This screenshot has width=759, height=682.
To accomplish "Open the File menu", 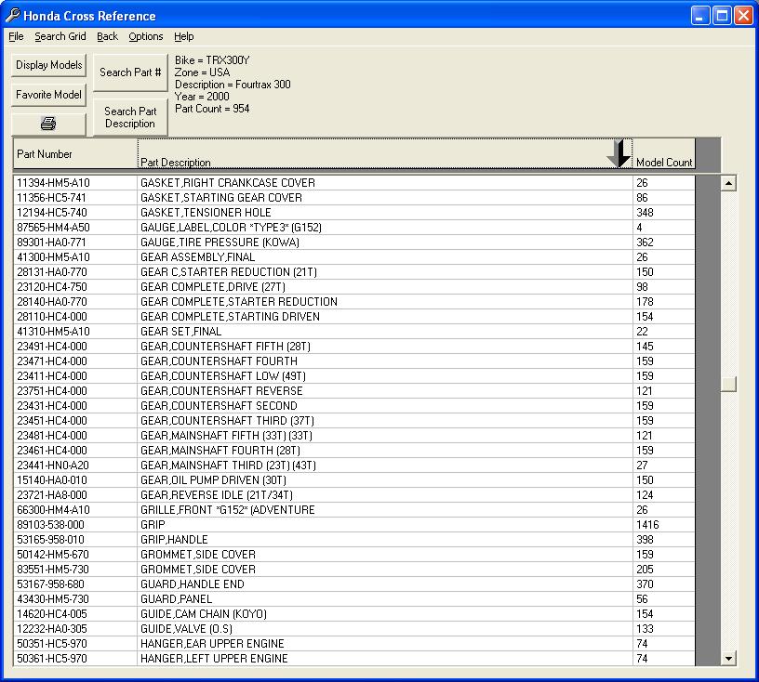I will (16, 36).
